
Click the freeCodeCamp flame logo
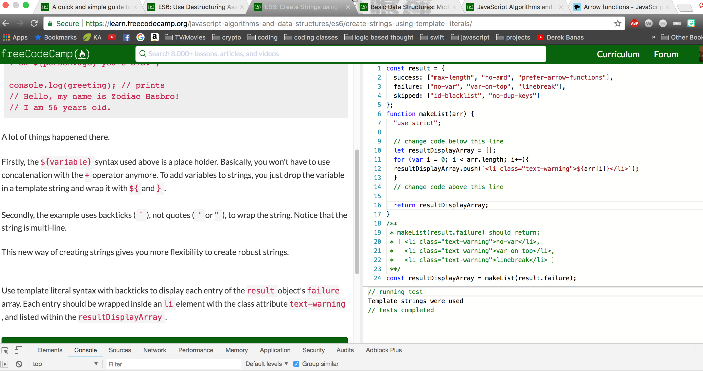45,54
